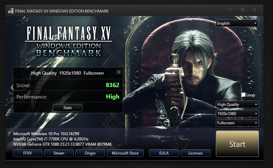Open the Origin store button
The height and width of the screenshot is (168, 273).
[x=90, y=153]
